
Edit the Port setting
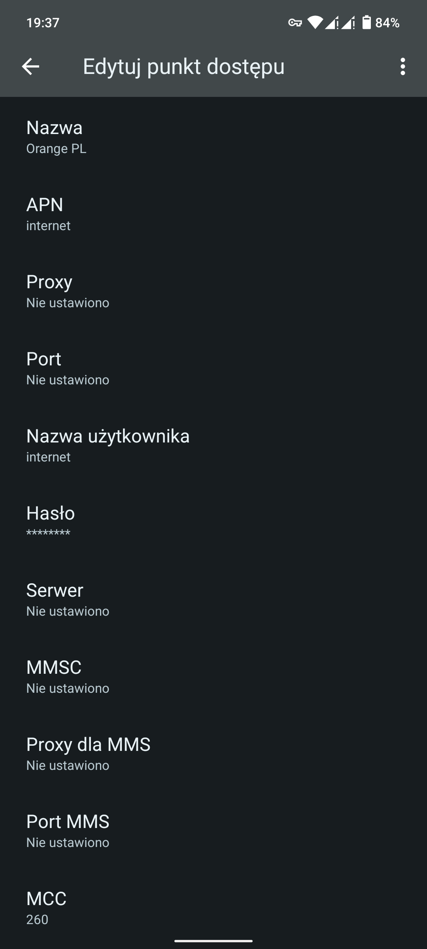click(x=213, y=368)
